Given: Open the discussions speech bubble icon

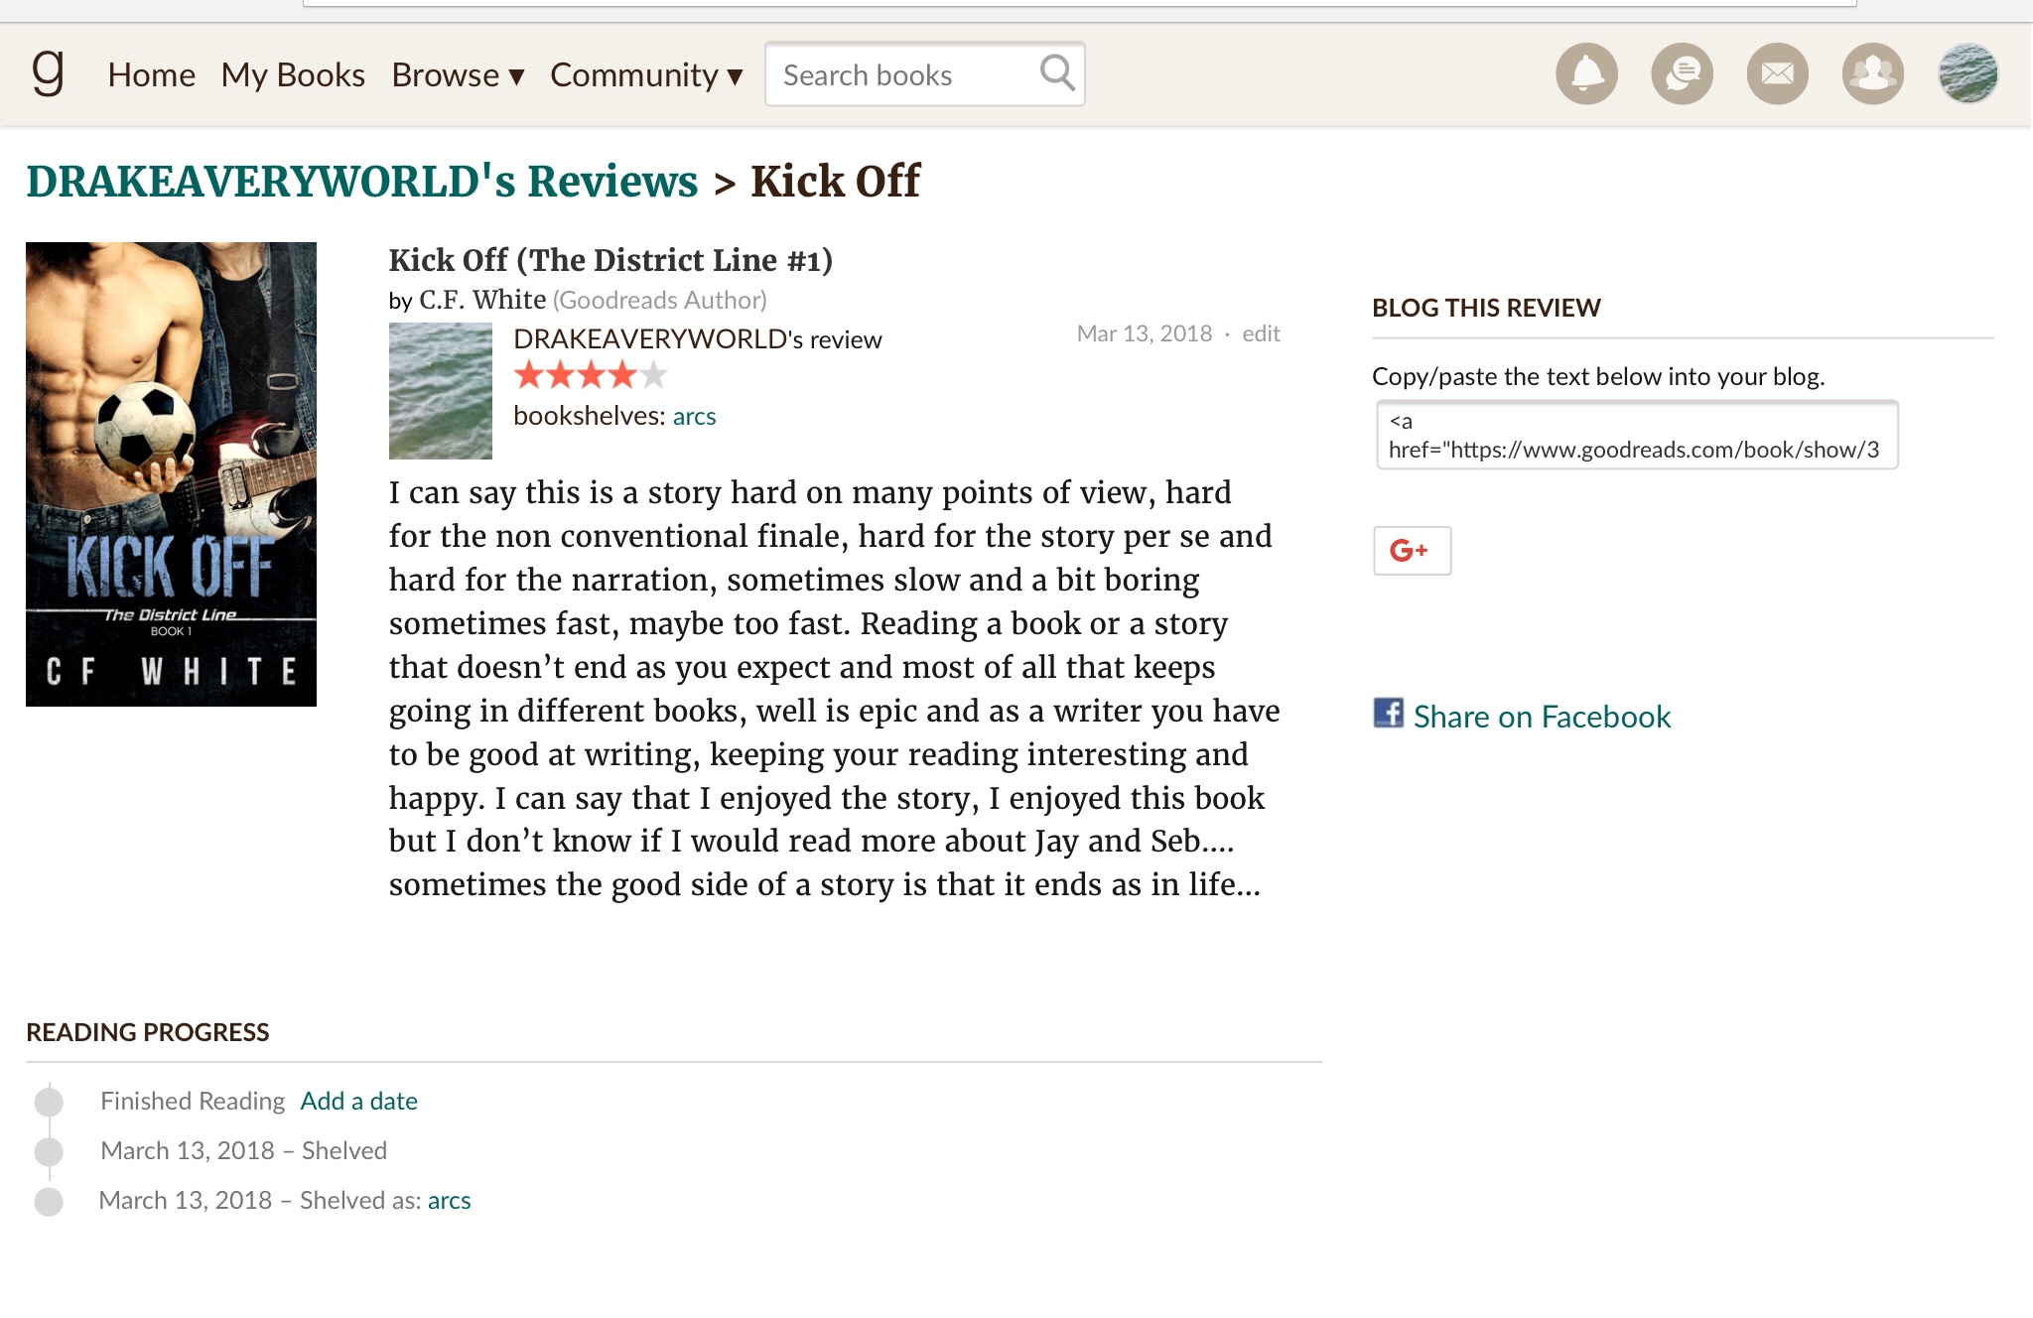Looking at the screenshot, I should click(1682, 73).
